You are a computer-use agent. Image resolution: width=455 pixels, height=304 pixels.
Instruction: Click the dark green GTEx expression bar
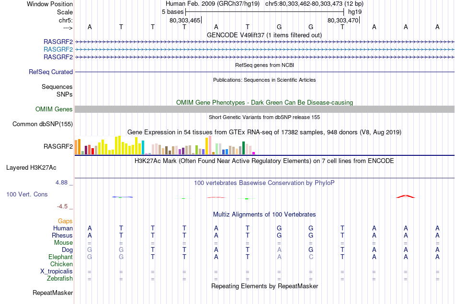[243, 148]
